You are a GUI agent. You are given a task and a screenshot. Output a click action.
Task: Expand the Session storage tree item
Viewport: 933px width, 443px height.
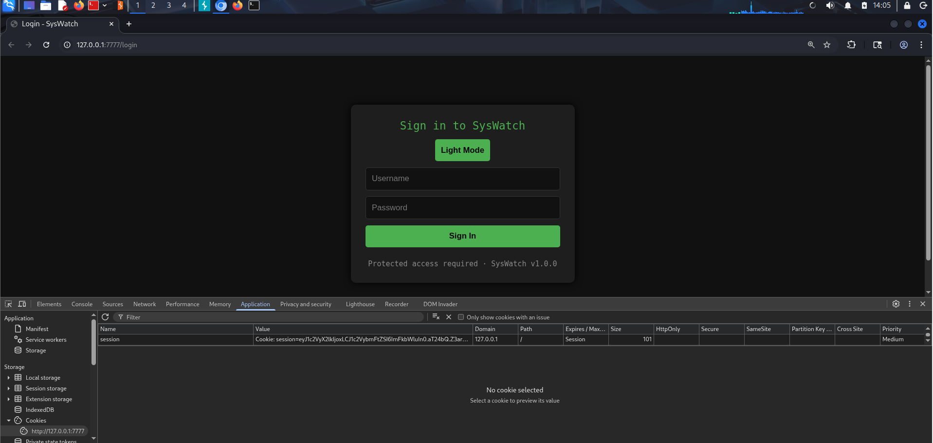(8, 388)
